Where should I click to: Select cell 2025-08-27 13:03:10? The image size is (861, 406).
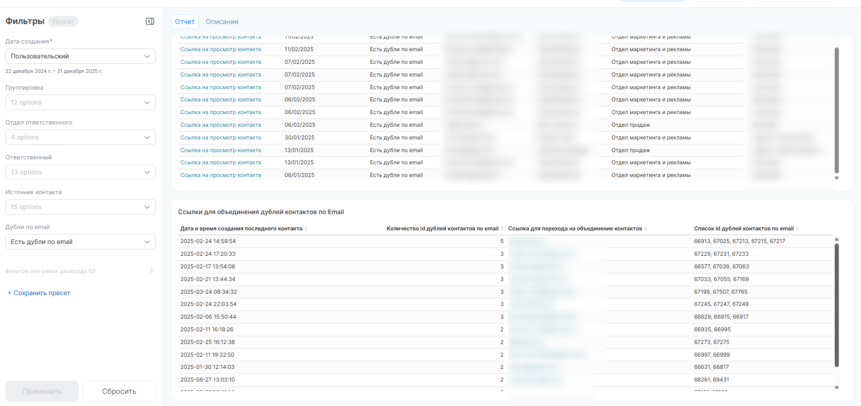pos(208,380)
